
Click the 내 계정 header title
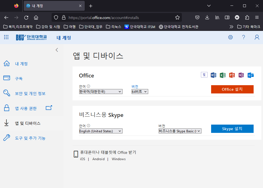64,38
